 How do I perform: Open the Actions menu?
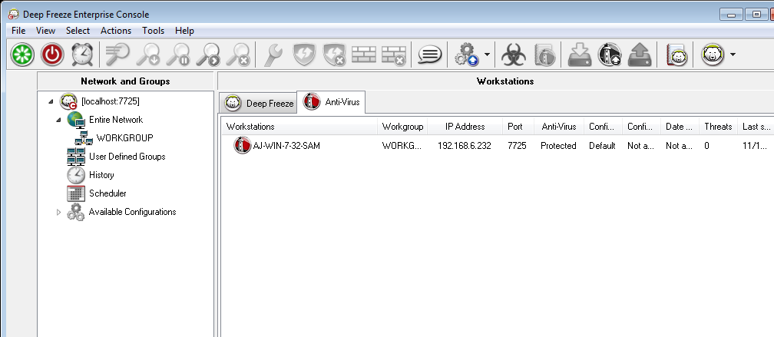click(115, 31)
